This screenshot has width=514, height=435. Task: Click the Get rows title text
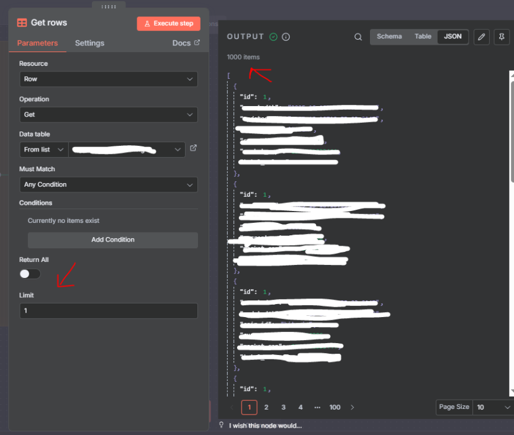point(49,22)
